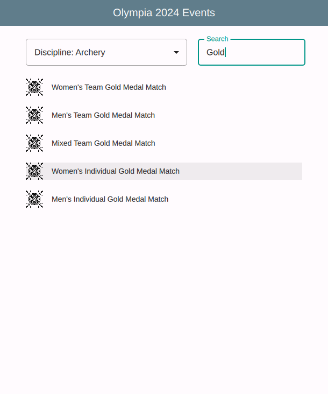Click the 'Olympia 2024 Events' title
Viewport: 328px width, 394px height.
[x=164, y=13]
